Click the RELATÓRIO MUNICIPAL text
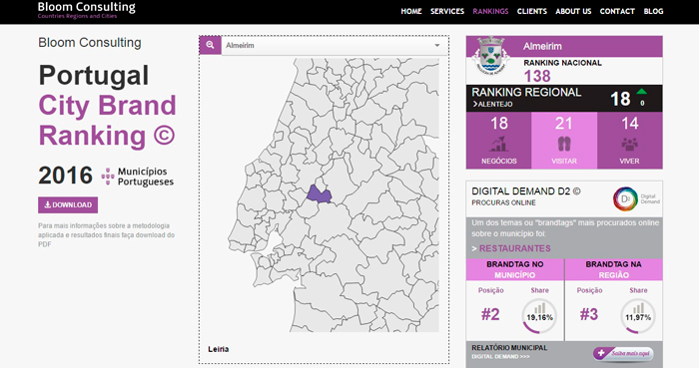The image size is (699, 368). tap(509, 348)
